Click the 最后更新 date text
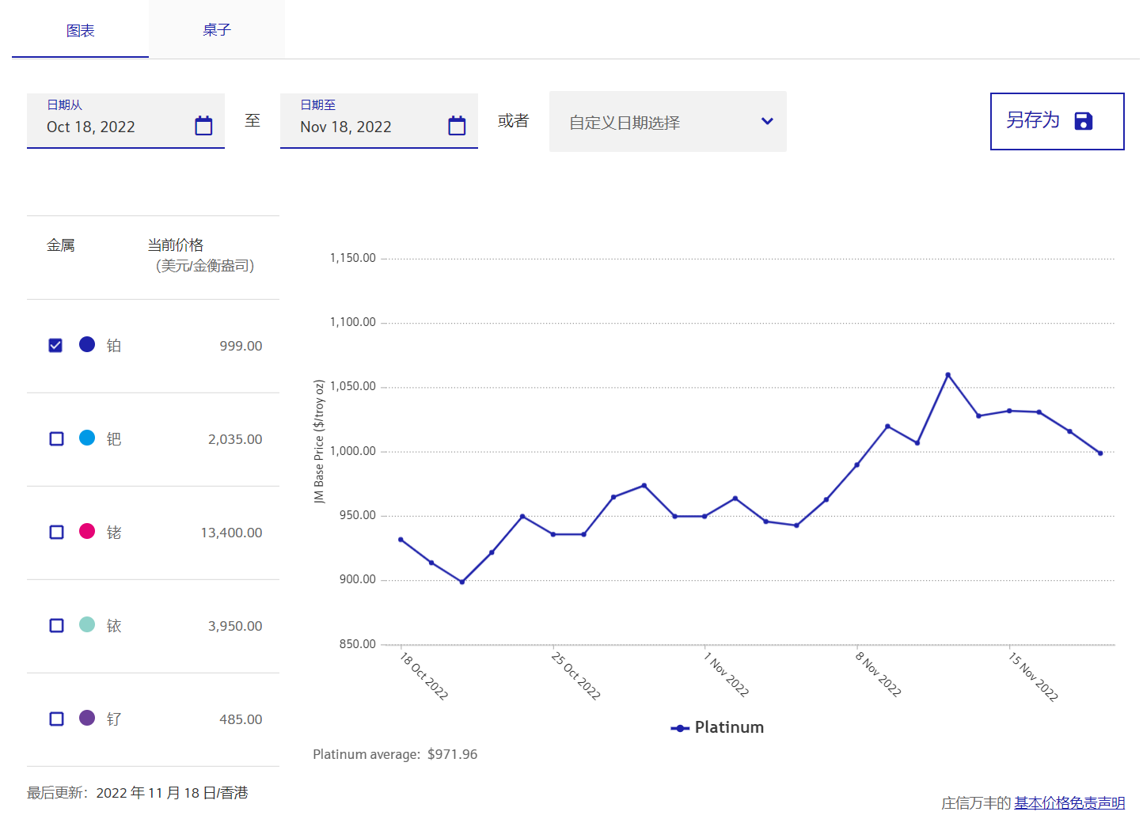This screenshot has height=823, width=1143. (138, 793)
